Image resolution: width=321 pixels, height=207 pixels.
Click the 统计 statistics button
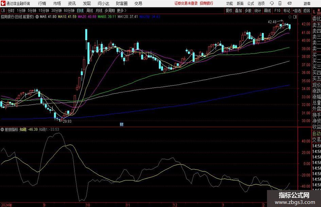pyautogui.click(x=257, y=11)
